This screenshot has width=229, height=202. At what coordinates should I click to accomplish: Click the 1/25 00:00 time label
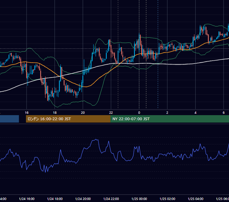[139, 199]
